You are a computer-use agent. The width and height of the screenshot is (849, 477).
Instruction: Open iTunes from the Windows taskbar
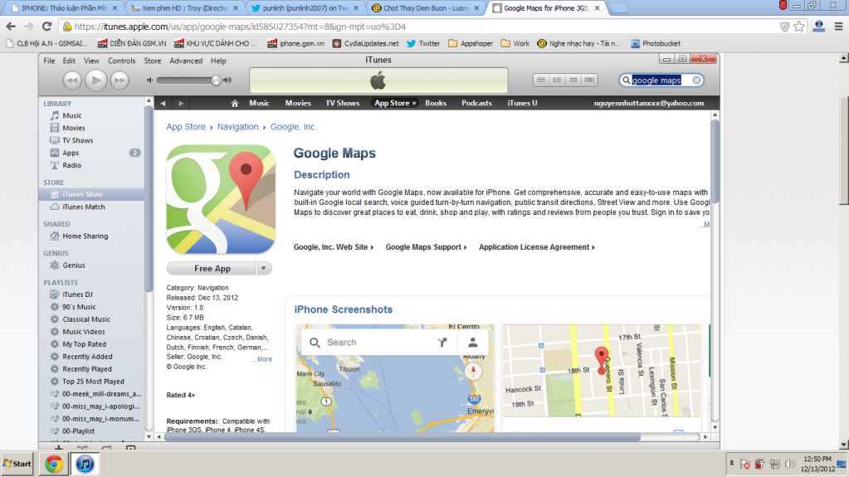[x=84, y=464]
